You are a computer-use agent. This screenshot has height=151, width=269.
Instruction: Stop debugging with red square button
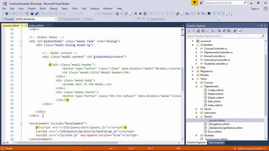pyautogui.click(x=140, y=14)
